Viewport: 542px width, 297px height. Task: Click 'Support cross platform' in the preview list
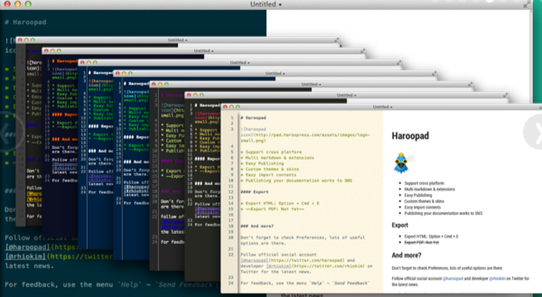point(424,183)
